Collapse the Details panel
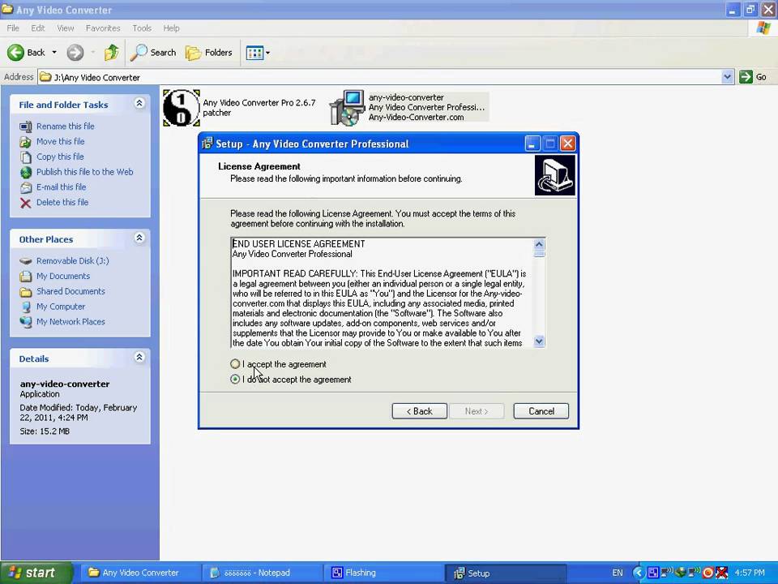The width and height of the screenshot is (778, 584). pos(139,357)
